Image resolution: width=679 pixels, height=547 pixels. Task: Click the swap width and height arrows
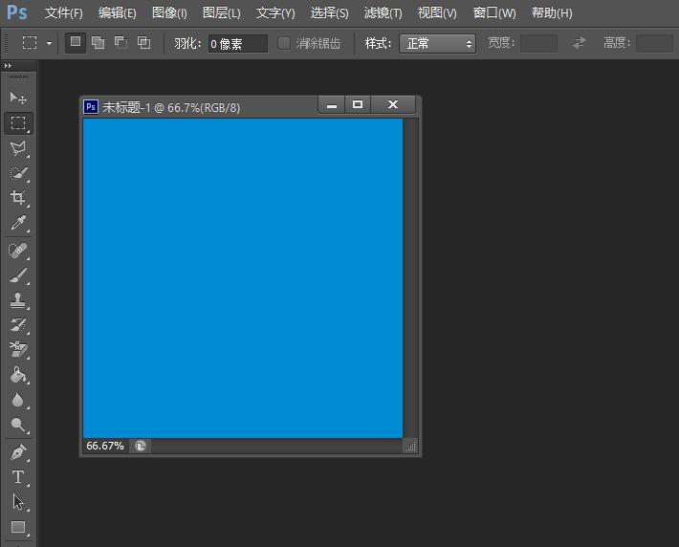tap(579, 42)
